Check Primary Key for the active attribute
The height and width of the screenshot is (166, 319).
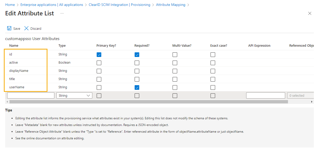[99, 63]
